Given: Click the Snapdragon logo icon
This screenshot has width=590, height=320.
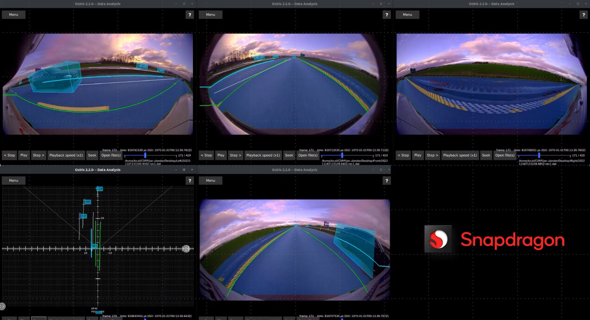Looking at the screenshot, I should [438, 239].
